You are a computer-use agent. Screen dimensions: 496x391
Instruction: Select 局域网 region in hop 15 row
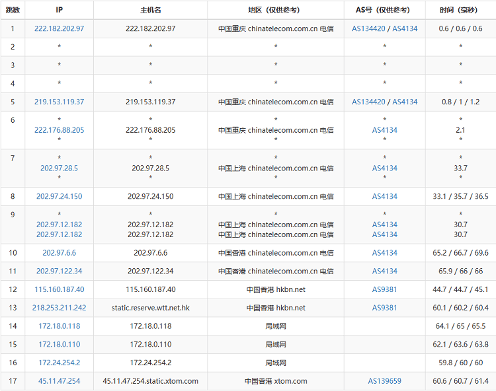coord(276,344)
